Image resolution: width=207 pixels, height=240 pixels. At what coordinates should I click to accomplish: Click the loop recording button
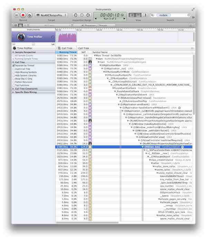tap(30, 15)
